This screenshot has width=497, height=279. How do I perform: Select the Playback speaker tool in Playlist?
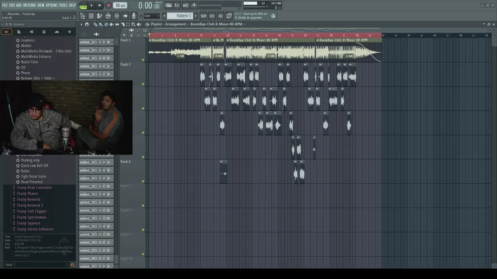pyautogui.click(x=139, y=24)
